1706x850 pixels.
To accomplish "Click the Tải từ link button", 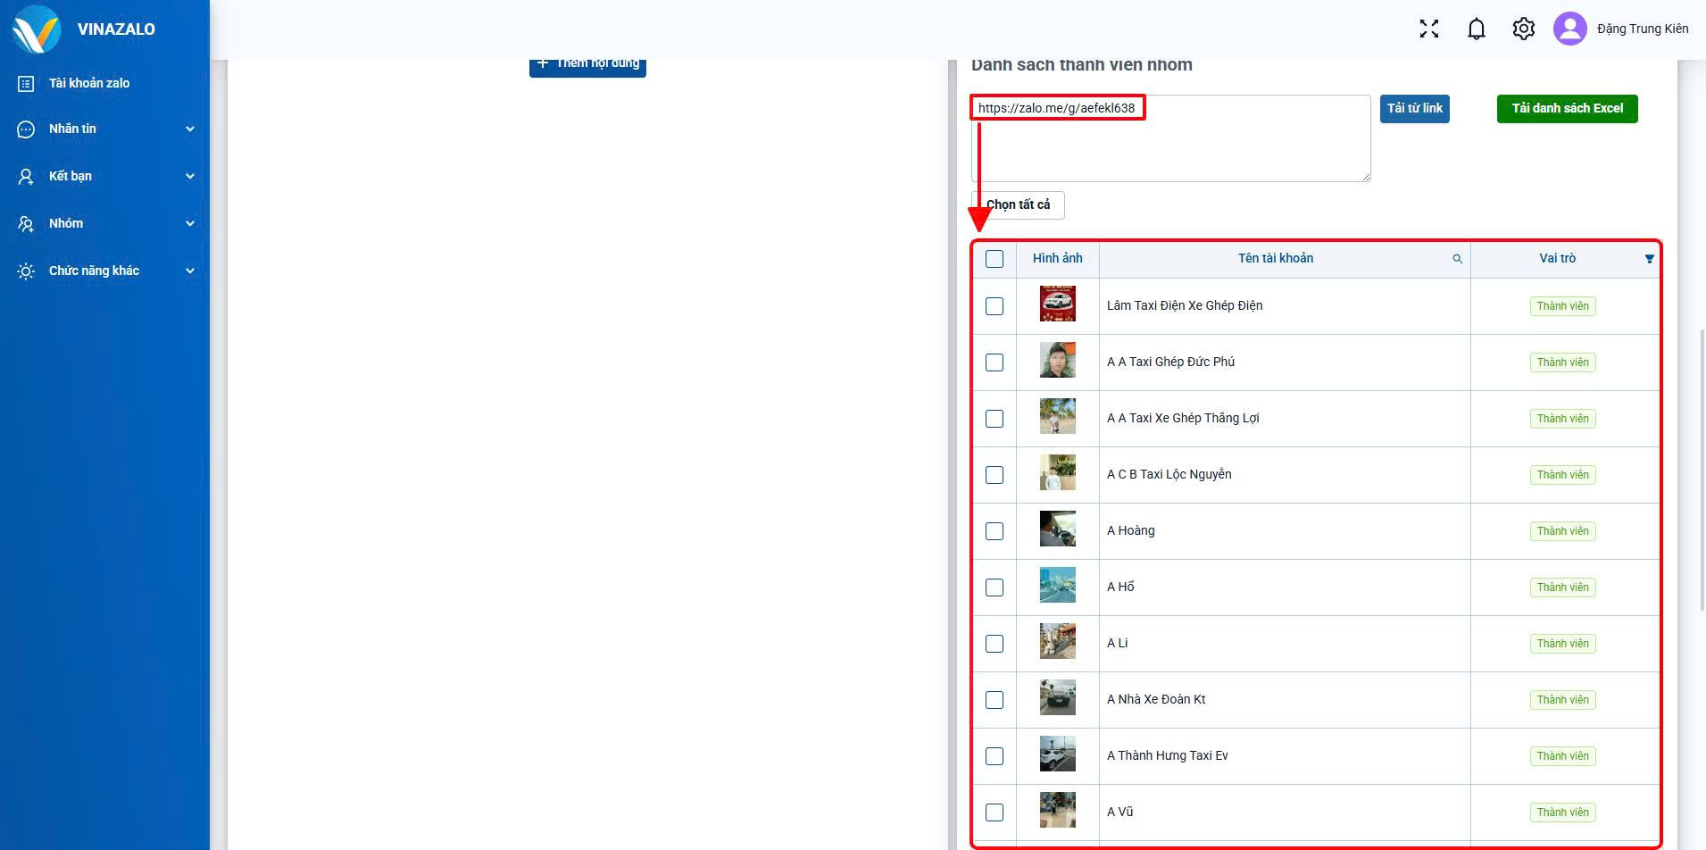I will [1415, 109].
